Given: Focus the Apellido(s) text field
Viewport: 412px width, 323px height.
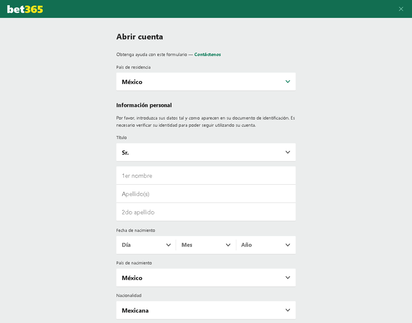Looking at the screenshot, I should pyautogui.click(x=206, y=193).
